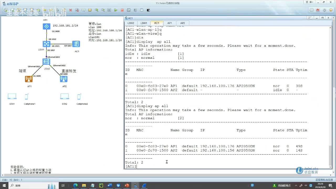Click the broom eraser toolbar icon

tap(77, 10)
